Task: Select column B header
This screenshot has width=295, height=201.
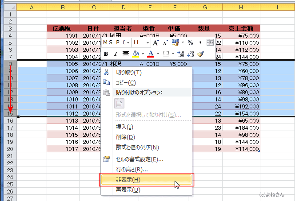Action: [63, 7]
